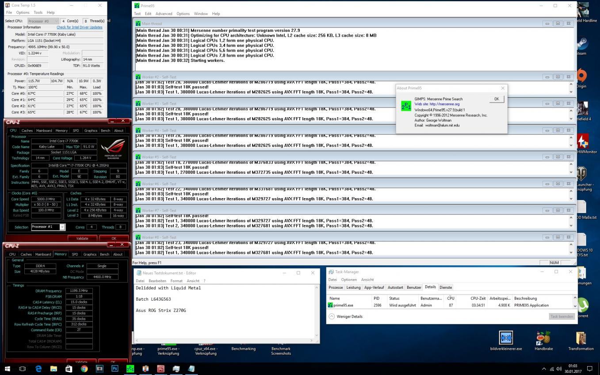The height and width of the screenshot is (375, 600).
Task: Open the Origin desktop shortcut
Action: click(582, 79)
